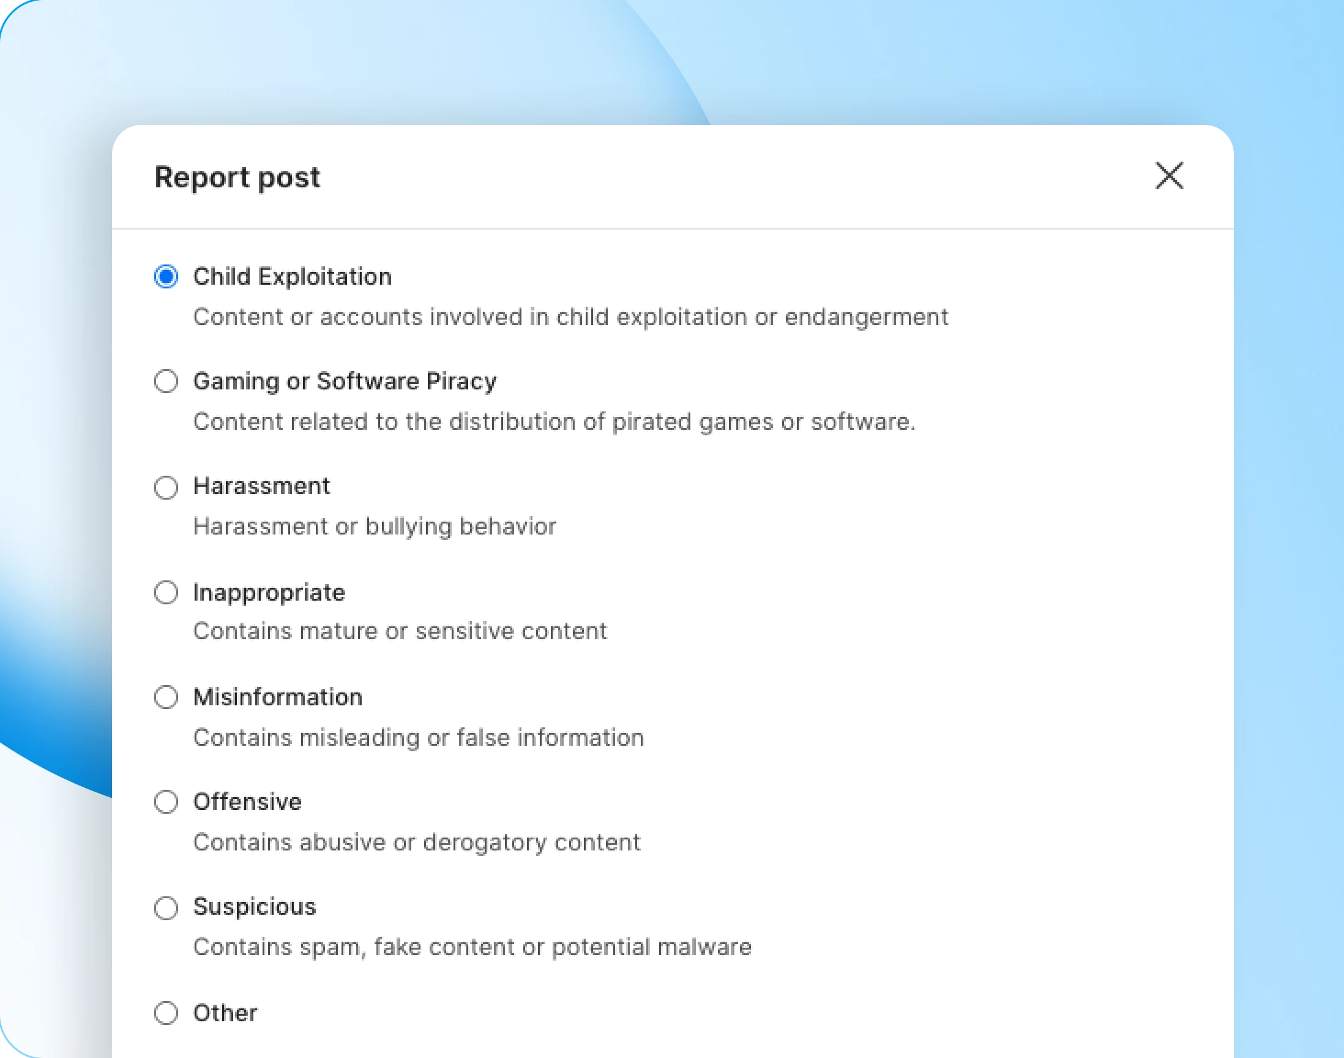Click the Harassment option label
1344x1058 pixels.
261,486
